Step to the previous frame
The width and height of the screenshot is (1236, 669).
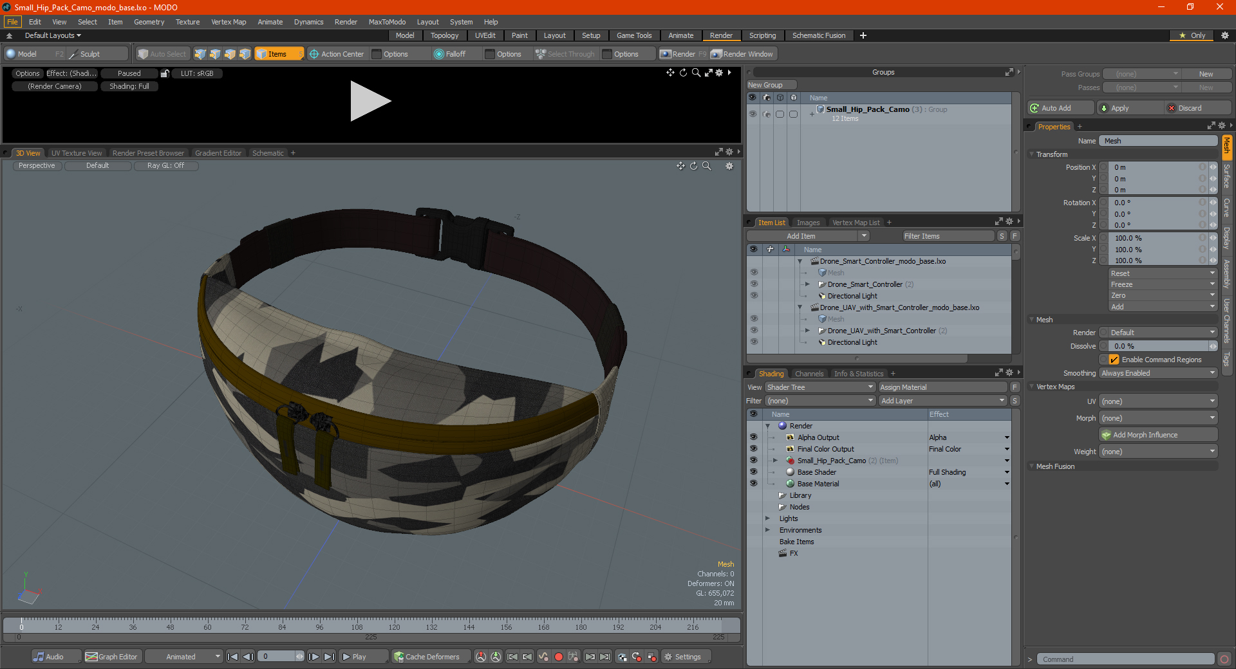click(248, 657)
